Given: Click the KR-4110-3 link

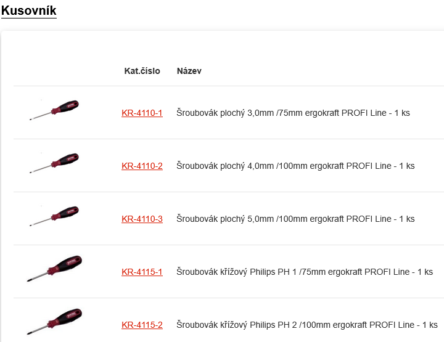Looking at the screenshot, I should (142, 219).
